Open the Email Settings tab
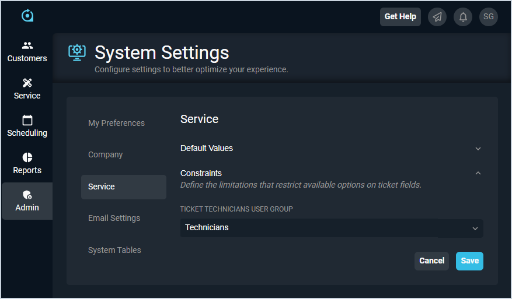Viewport: 512px width, 299px height. pyautogui.click(x=114, y=218)
